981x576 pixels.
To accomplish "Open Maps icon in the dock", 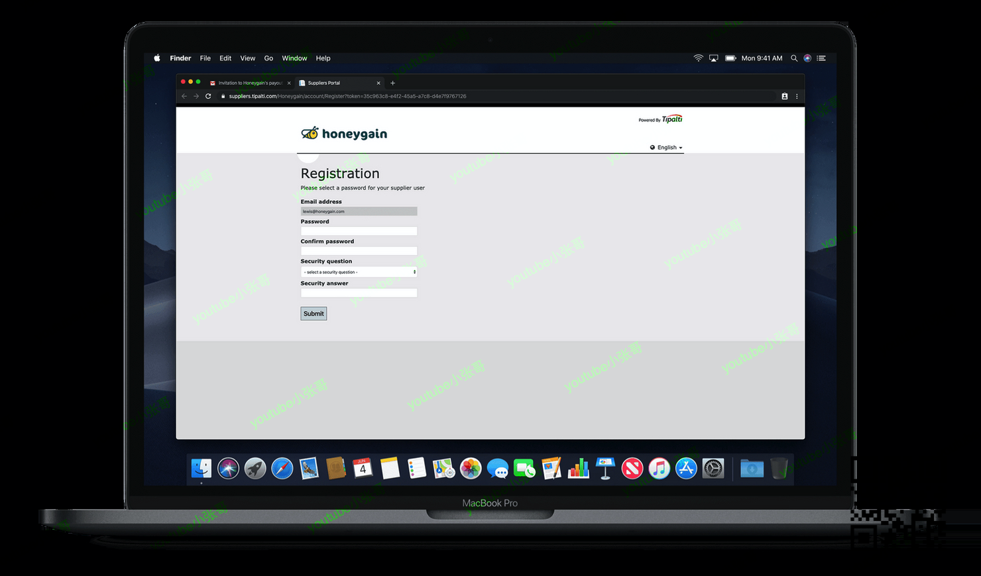I will click(443, 468).
